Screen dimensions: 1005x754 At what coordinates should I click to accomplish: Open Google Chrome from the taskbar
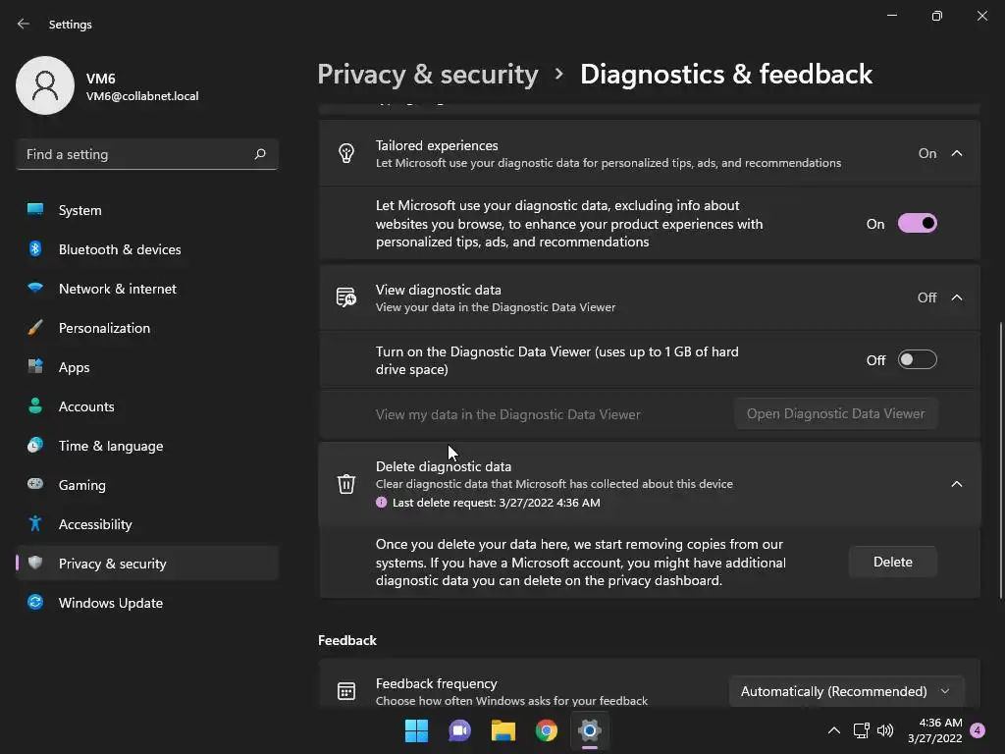[547, 730]
